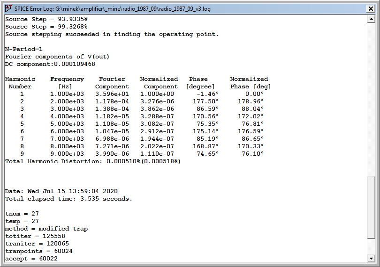Viewport: 380px width, 267px height.
Task: Click the 'Source stepping succeeded' line
Action: coord(112,34)
